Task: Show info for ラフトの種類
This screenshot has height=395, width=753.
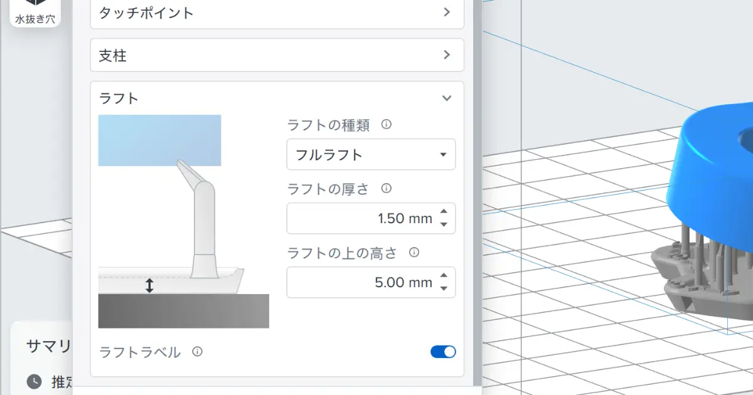Action: point(387,124)
